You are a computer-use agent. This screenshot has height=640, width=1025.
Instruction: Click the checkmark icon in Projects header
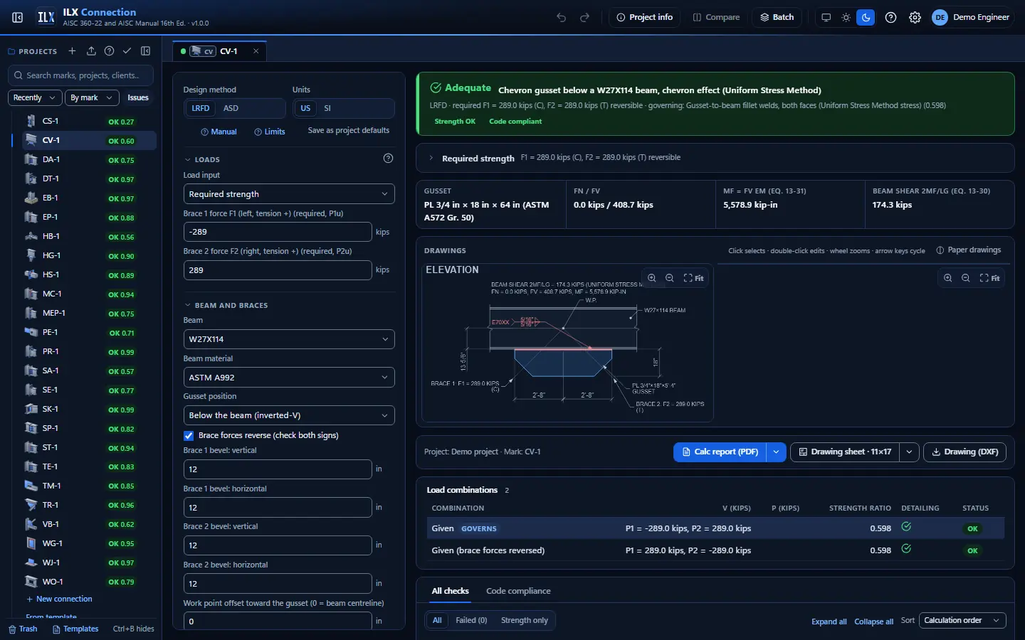[127, 51]
